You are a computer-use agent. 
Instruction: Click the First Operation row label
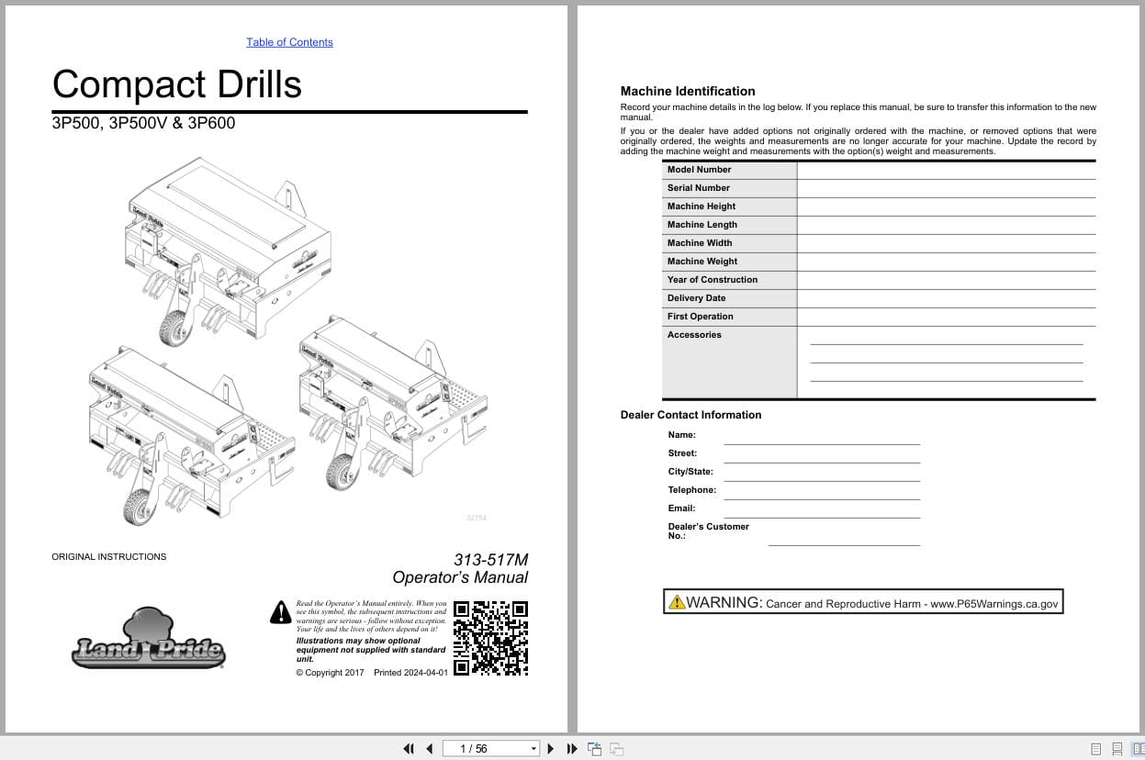(701, 317)
